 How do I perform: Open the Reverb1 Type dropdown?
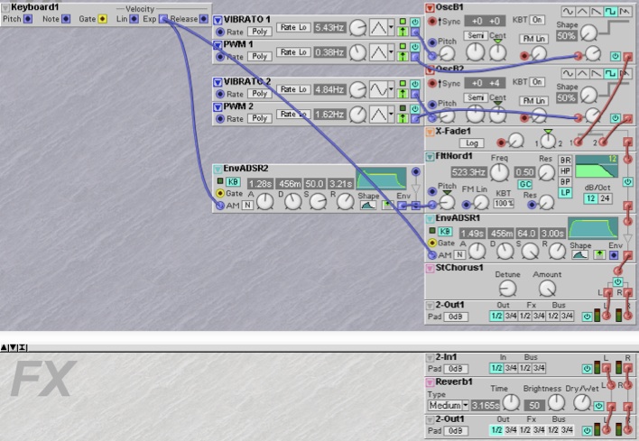448,406
